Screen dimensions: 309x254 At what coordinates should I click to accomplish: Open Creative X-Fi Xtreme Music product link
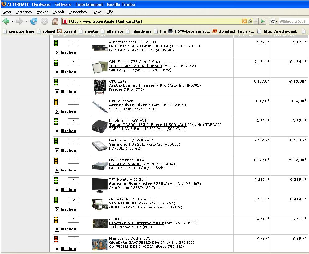[x=136, y=223]
